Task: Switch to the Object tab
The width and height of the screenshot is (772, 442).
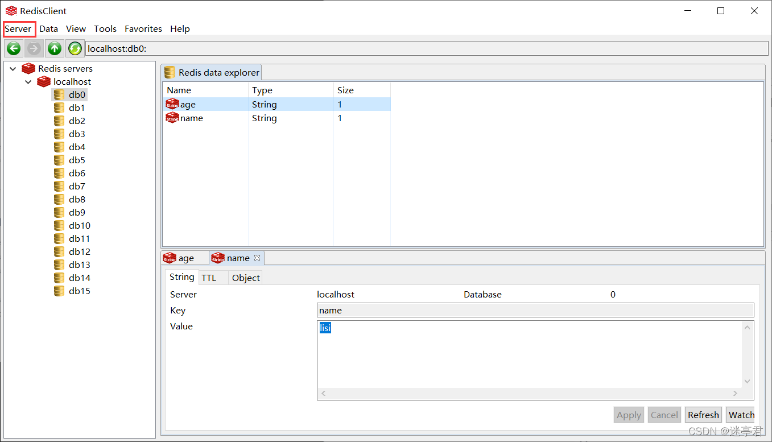Action: pos(246,278)
